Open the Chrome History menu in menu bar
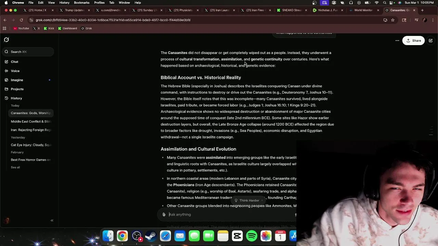The height and width of the screenshot is (246, 438). click(x=64, y=3)
